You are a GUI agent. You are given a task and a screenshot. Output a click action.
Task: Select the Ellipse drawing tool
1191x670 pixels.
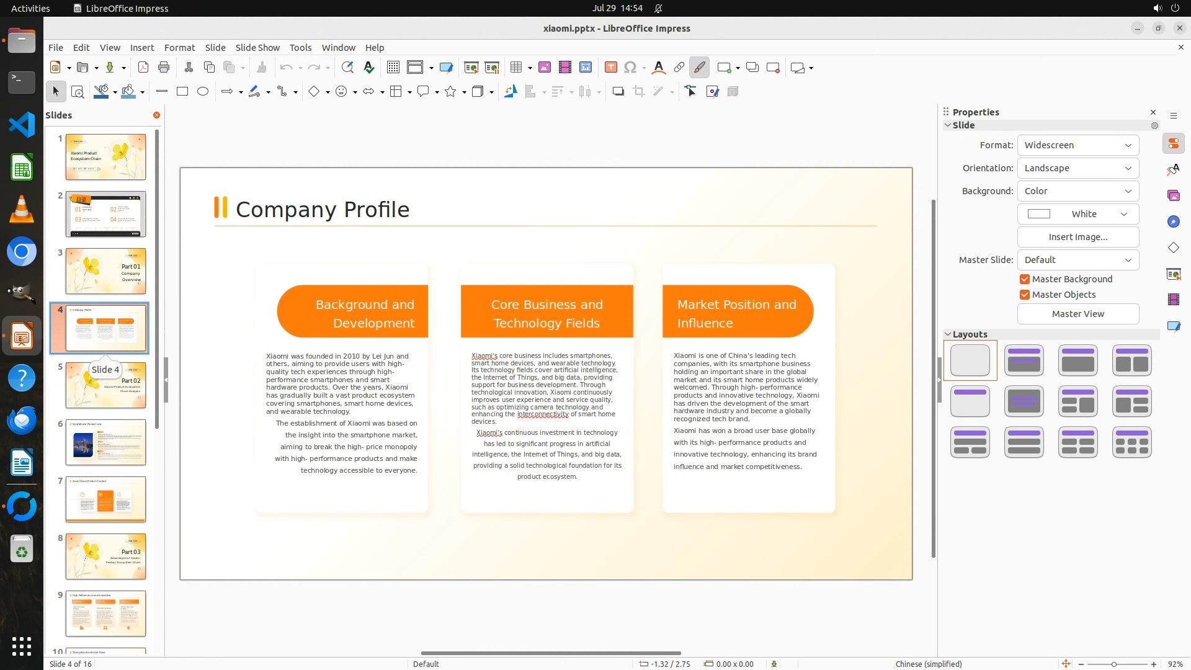coord(203,92)
